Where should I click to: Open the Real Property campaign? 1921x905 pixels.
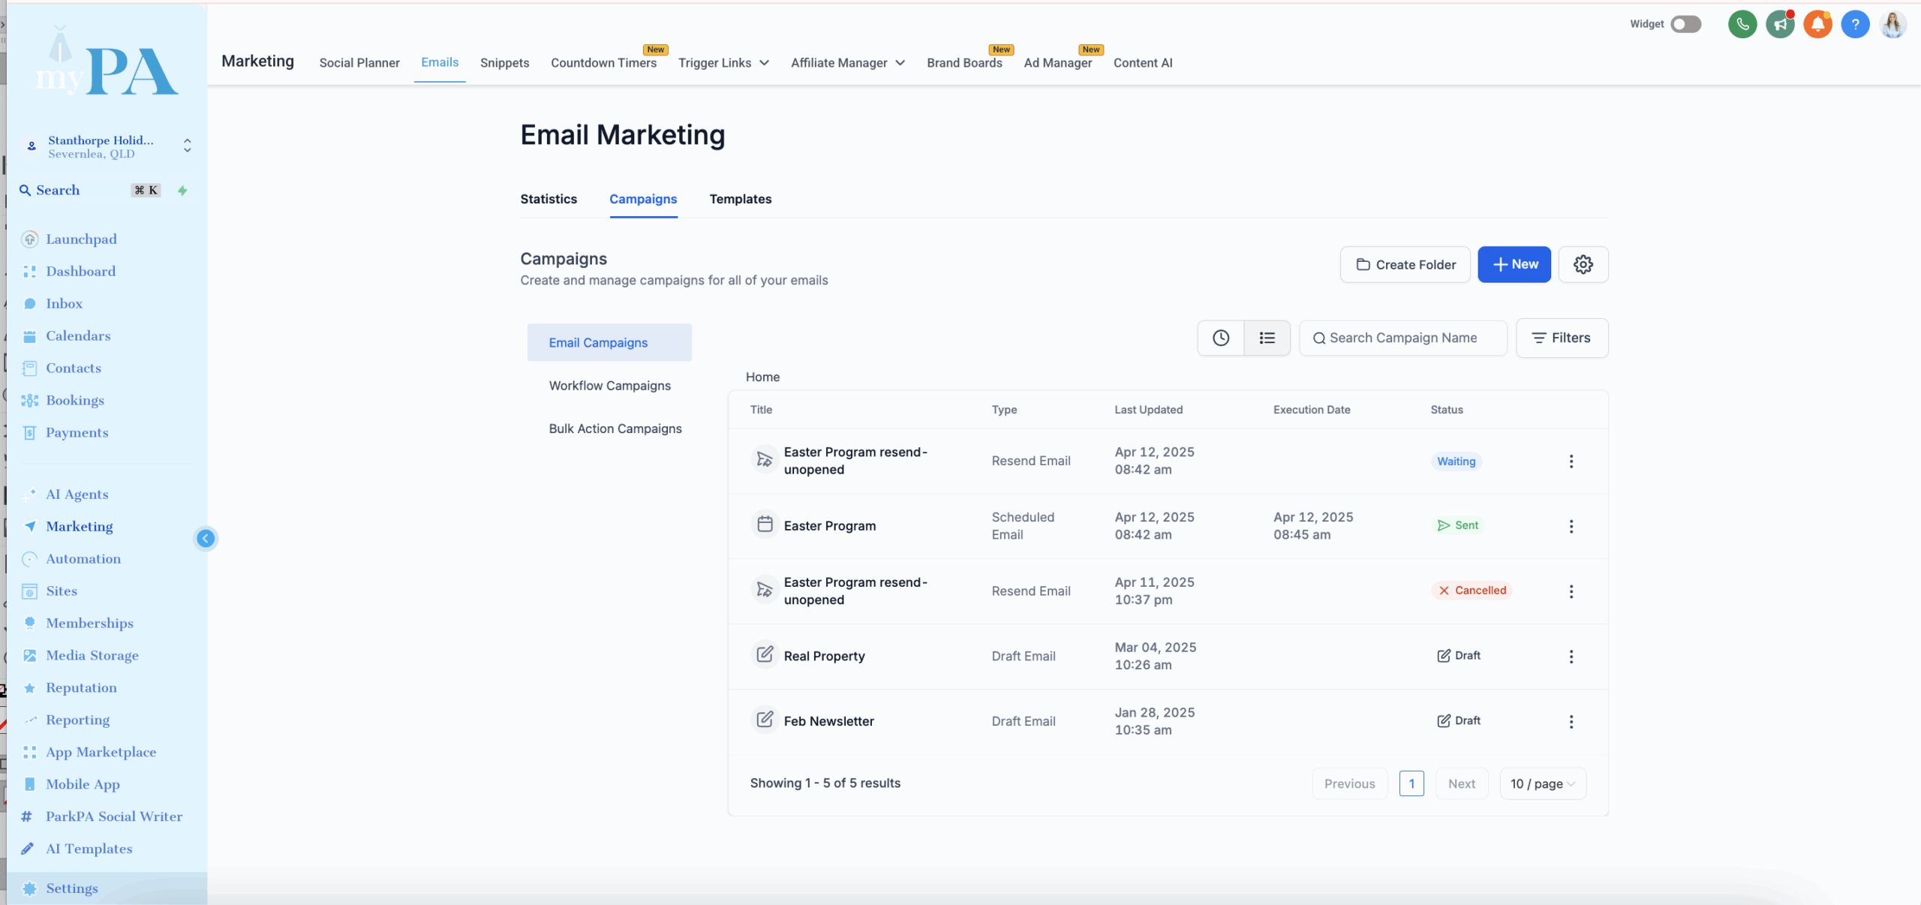824,656
